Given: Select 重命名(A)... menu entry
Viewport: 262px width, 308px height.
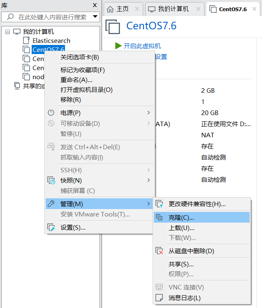Looking at the screenshot, I should [x=100, y=80].
